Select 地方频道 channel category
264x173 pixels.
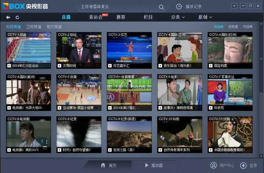54,27
